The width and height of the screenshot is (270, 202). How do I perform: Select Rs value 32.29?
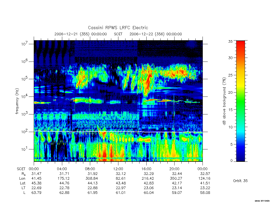click(149, 174)
